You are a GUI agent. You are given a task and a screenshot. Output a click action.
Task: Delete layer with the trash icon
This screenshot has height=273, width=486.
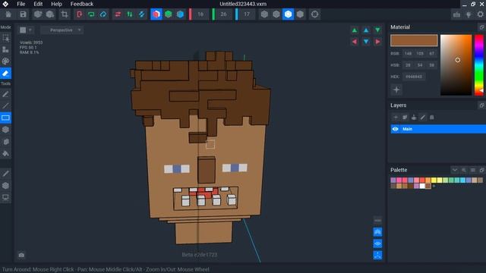[431, 118]
